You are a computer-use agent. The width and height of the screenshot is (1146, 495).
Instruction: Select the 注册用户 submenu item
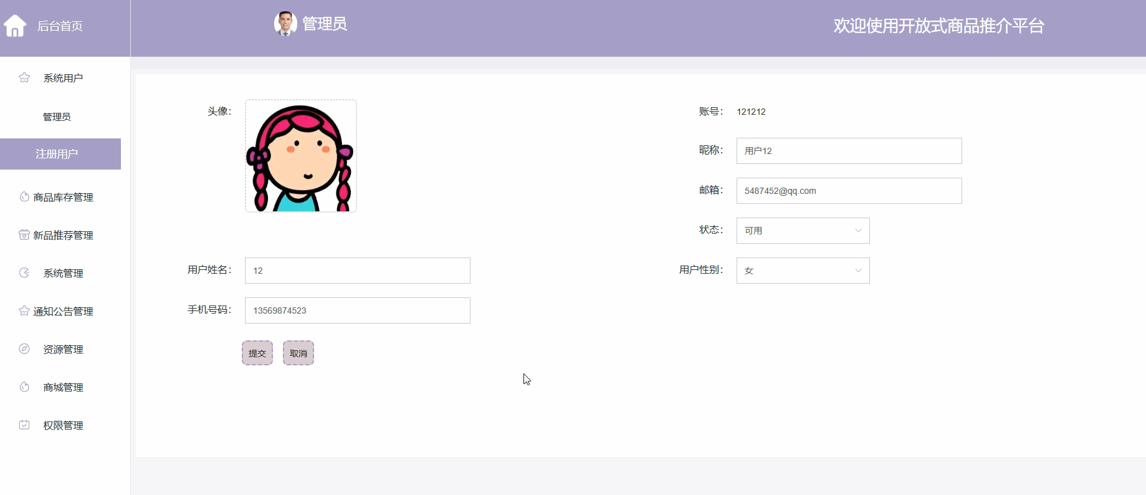click(60, 154)
